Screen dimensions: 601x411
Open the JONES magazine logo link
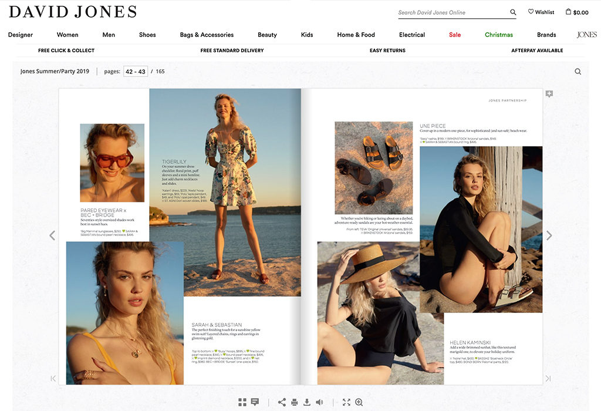[x=587, y=35]
